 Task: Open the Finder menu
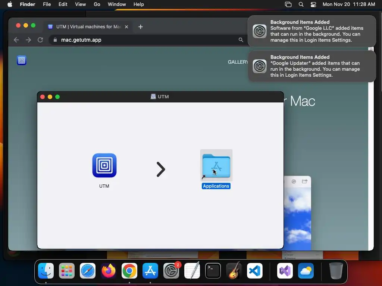[28, 4]
